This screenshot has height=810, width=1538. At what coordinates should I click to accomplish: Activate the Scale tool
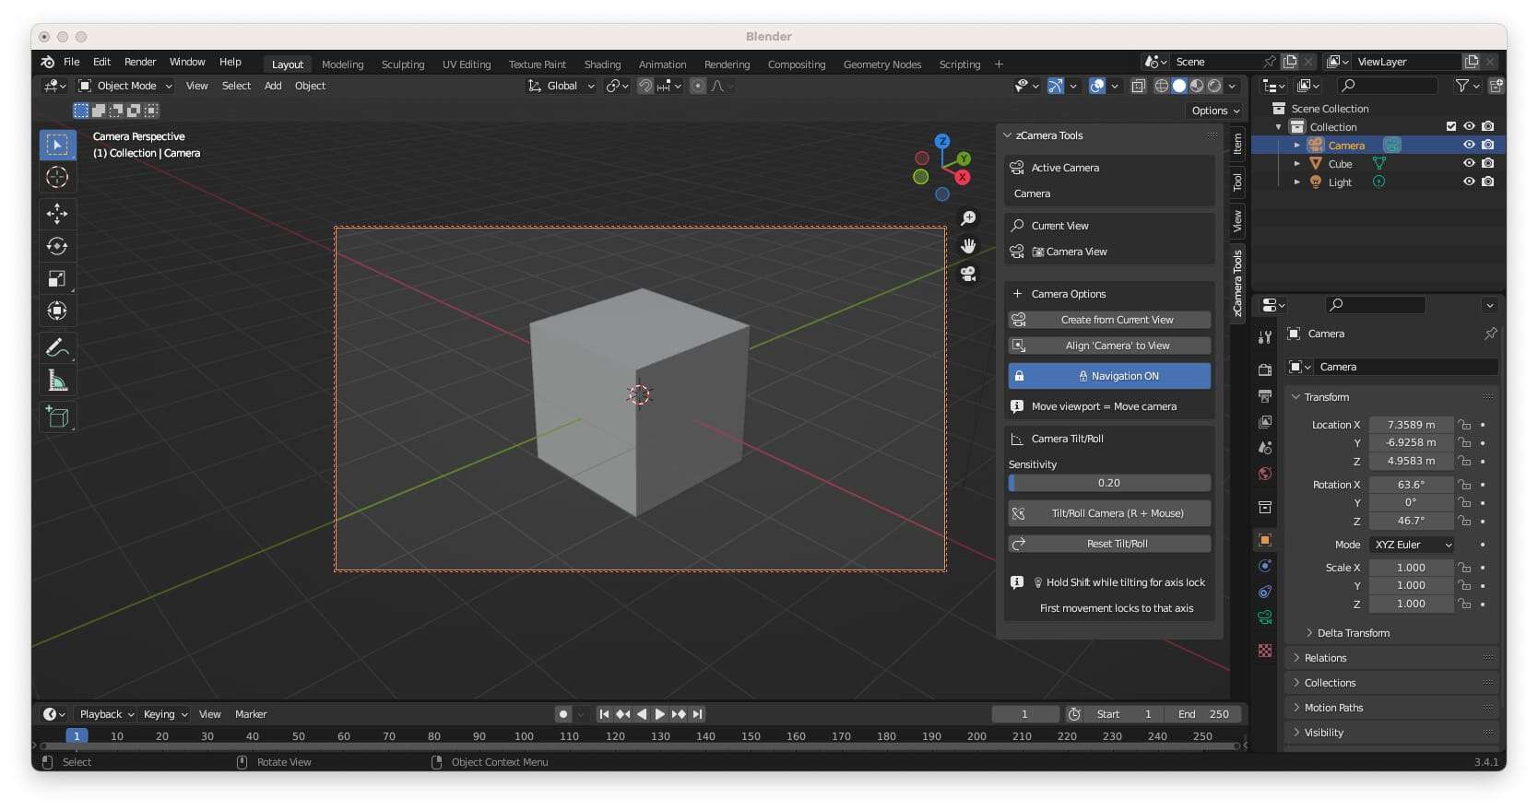click(57, 278)
